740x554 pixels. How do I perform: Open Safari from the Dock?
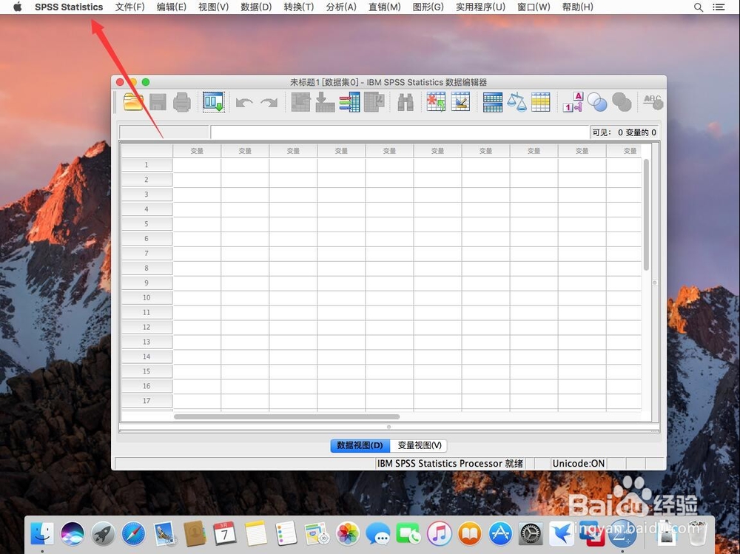(x=133, y=534)
